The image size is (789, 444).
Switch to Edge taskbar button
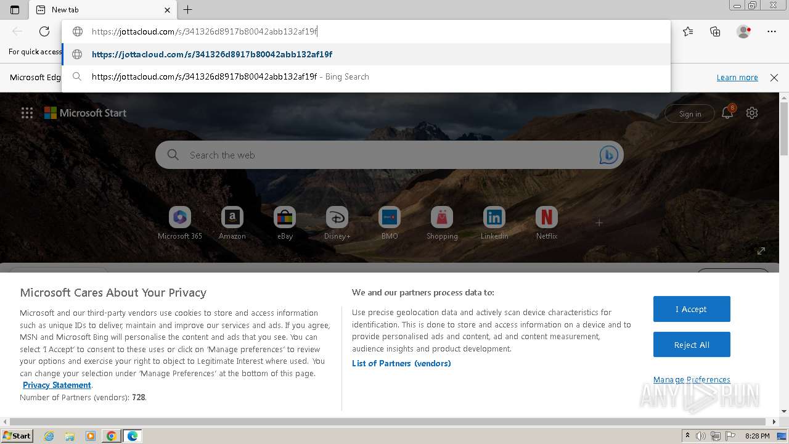132,436
